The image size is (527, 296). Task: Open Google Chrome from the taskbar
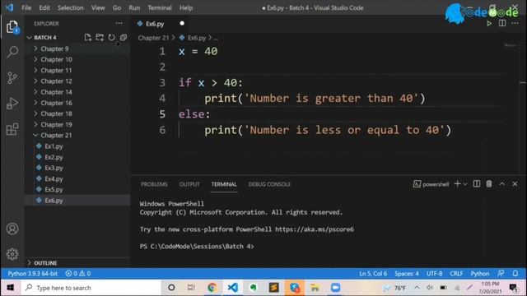[x=212, y=288]
